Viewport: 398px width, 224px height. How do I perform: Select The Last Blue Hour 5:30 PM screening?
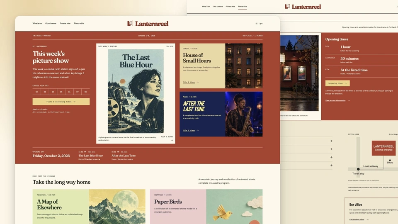pyautogui.click(x=91, y=156)
